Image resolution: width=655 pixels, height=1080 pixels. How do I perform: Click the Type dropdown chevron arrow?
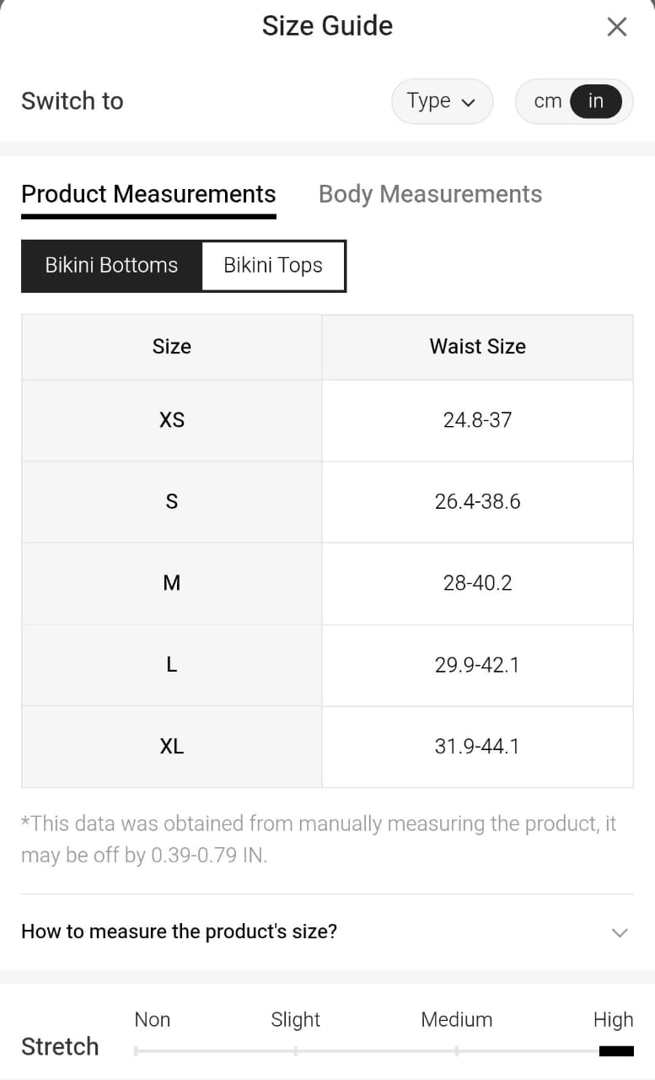pyautogui.click(x=469, y=103)
